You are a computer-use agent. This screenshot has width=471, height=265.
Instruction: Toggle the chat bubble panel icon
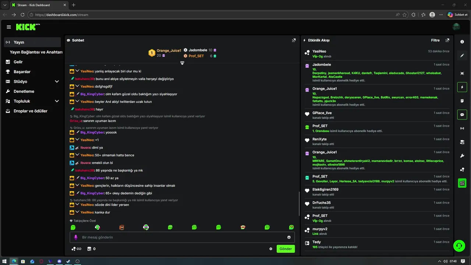(462, 115)
